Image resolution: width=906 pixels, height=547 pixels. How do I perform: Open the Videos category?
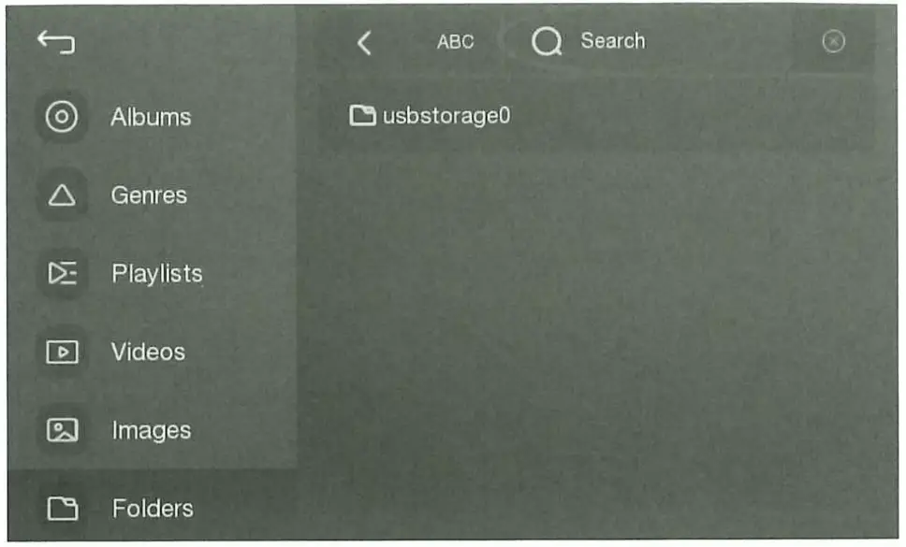(x=149, y=352)
